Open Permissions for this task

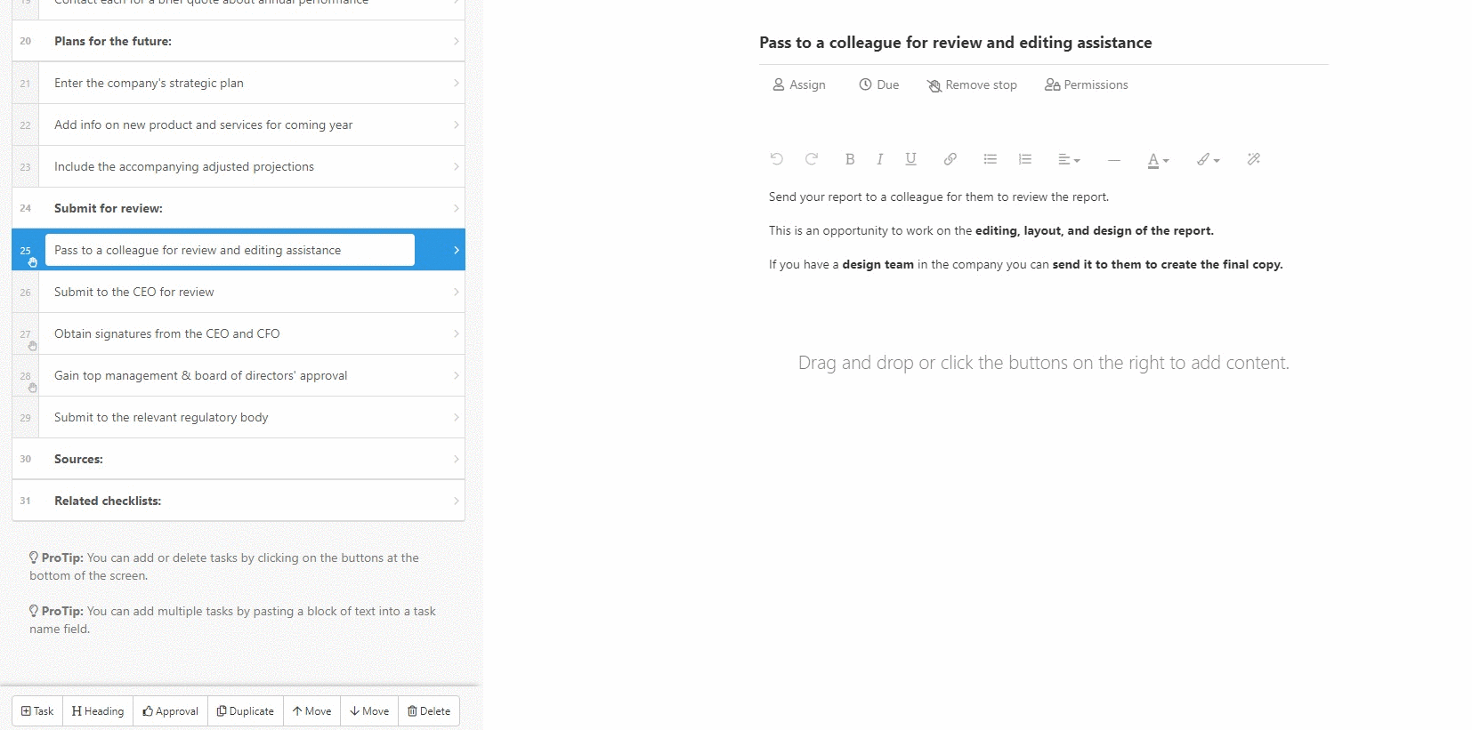click(1085, 84)
